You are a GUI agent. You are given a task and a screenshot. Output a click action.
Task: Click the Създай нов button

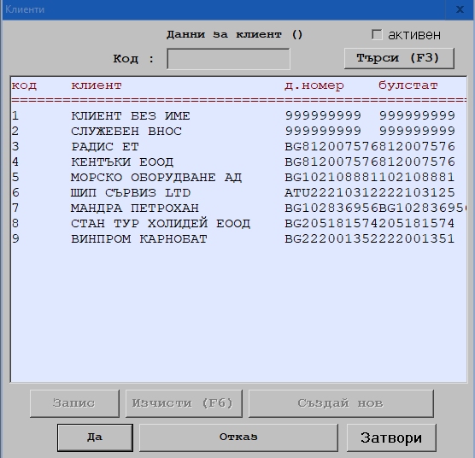point(341,403)
